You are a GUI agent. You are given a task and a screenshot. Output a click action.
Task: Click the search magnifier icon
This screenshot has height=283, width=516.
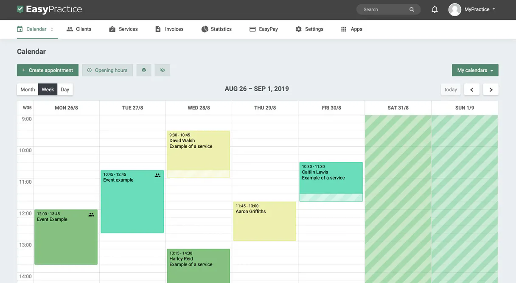412,9
